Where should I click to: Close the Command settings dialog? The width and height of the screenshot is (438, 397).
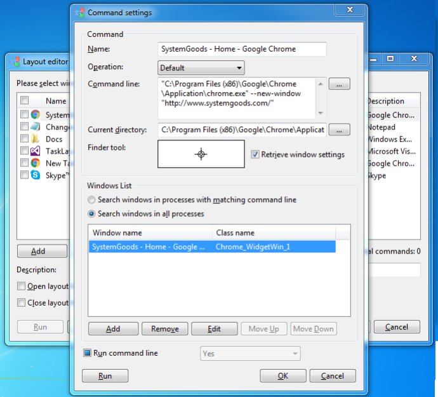350,10
